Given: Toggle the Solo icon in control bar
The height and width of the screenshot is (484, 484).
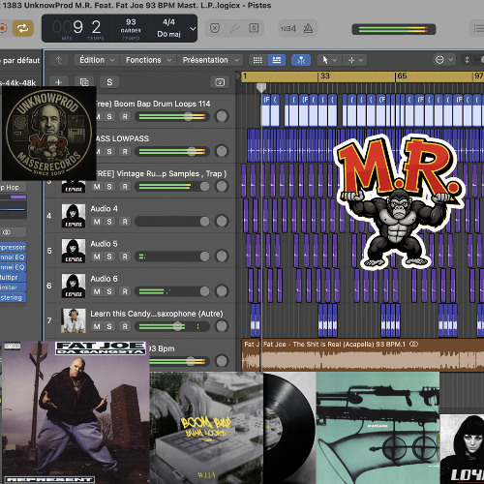Looking at the screenshot, I should pyautogui.click(x=254, y=28).
